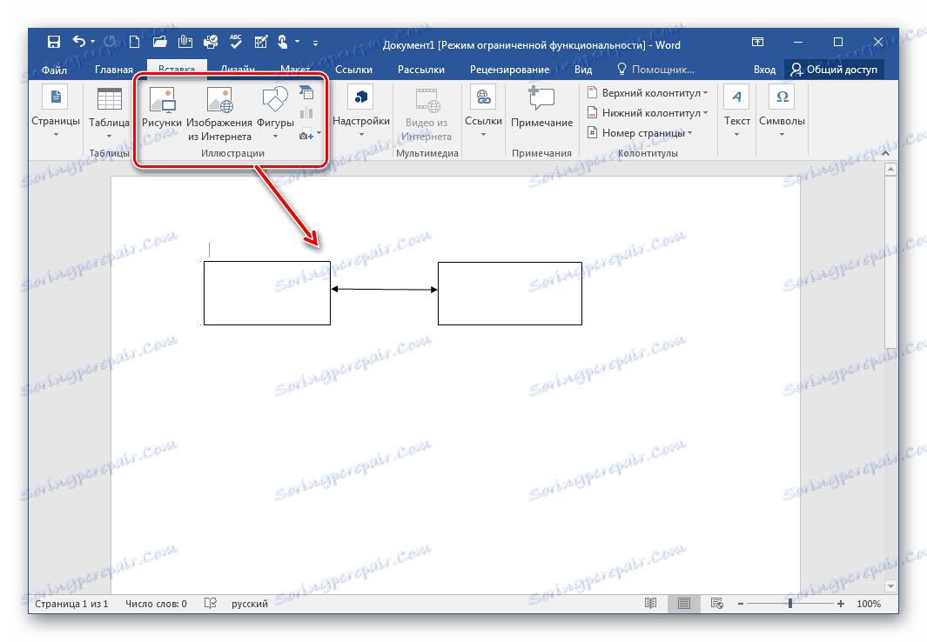This screenshot has height=642, width=927.
Task: Save the document via quick access toolbar
Action: [x=53, y=41]
